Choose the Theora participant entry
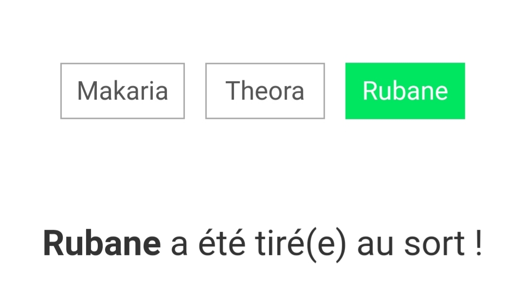The image size is (511, 308). tap(265, 91)
